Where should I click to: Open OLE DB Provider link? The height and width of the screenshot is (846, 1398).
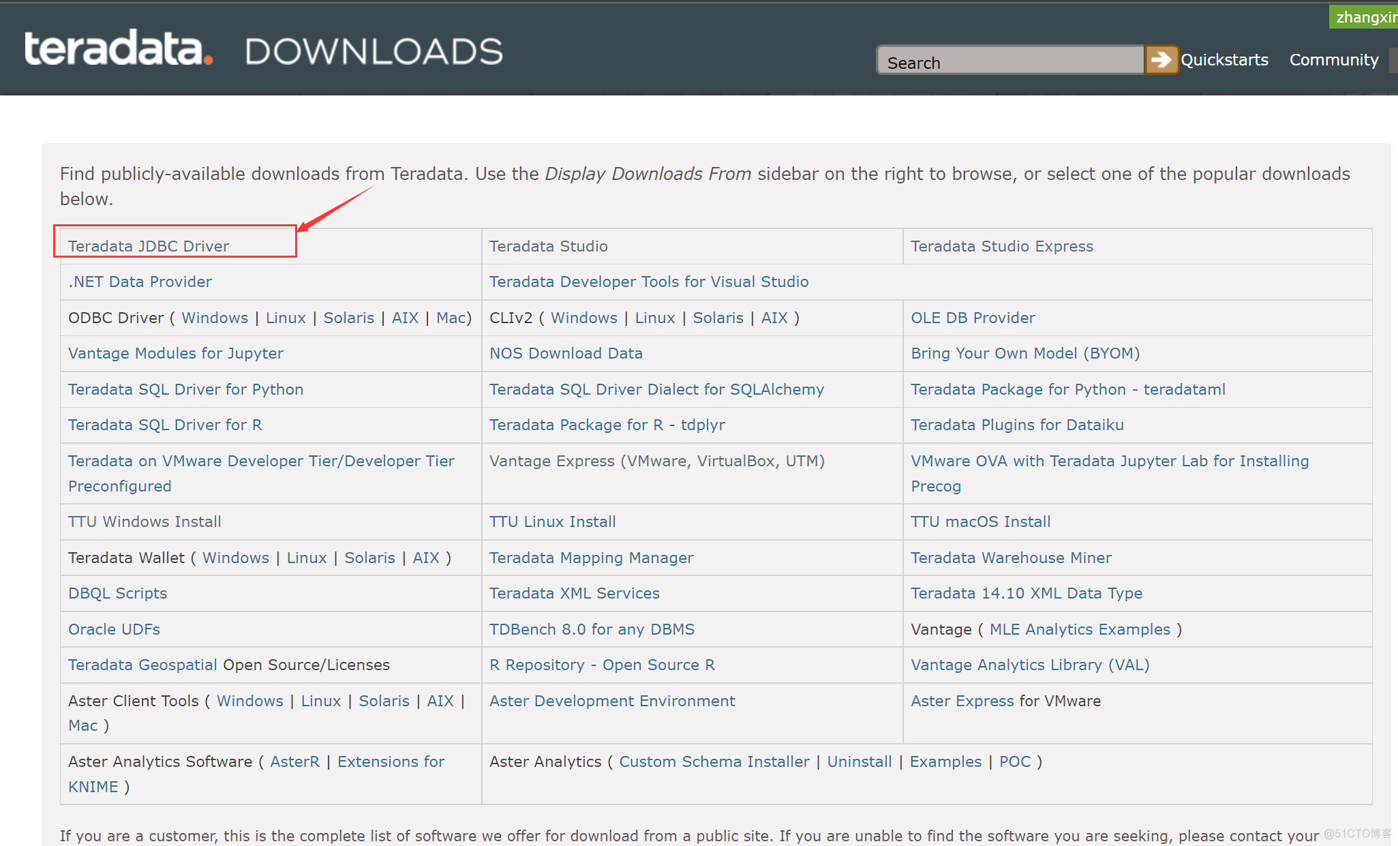coord(973,318)
